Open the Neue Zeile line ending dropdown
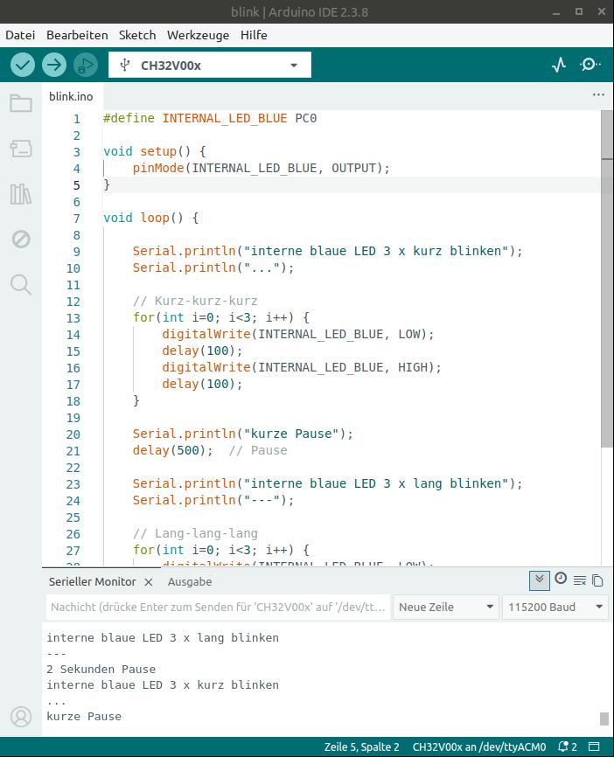Image resolution: width=614 pixels, height=757 pixels. click(x=445, y=607)
